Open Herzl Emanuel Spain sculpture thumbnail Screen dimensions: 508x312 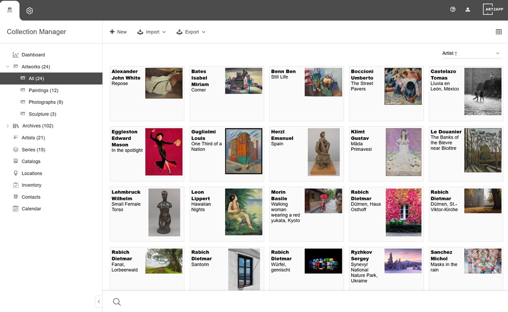point(324,152)
